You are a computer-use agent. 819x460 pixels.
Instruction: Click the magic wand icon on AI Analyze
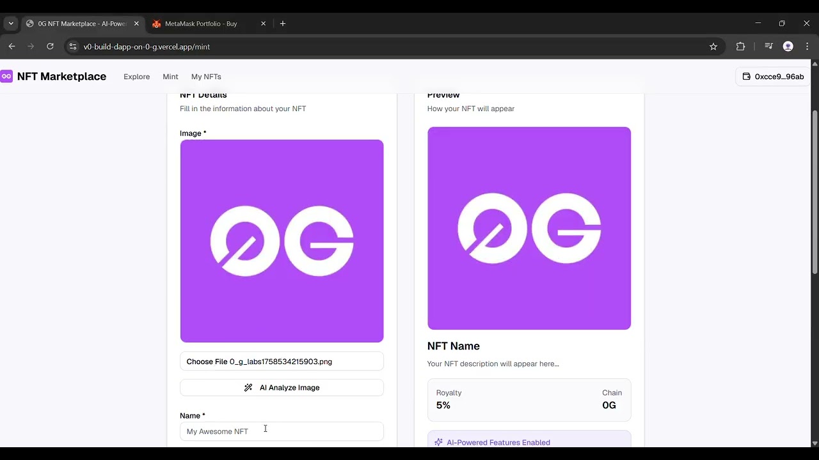(248, 388)
